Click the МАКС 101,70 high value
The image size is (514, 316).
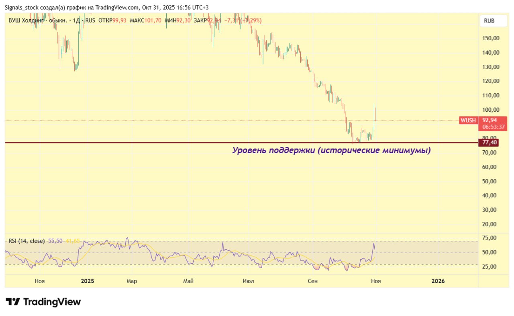pos(146,21)
